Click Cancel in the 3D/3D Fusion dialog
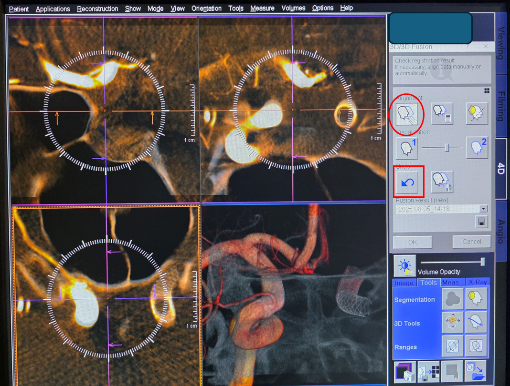The image size is (510, 386). click(471, 242)
